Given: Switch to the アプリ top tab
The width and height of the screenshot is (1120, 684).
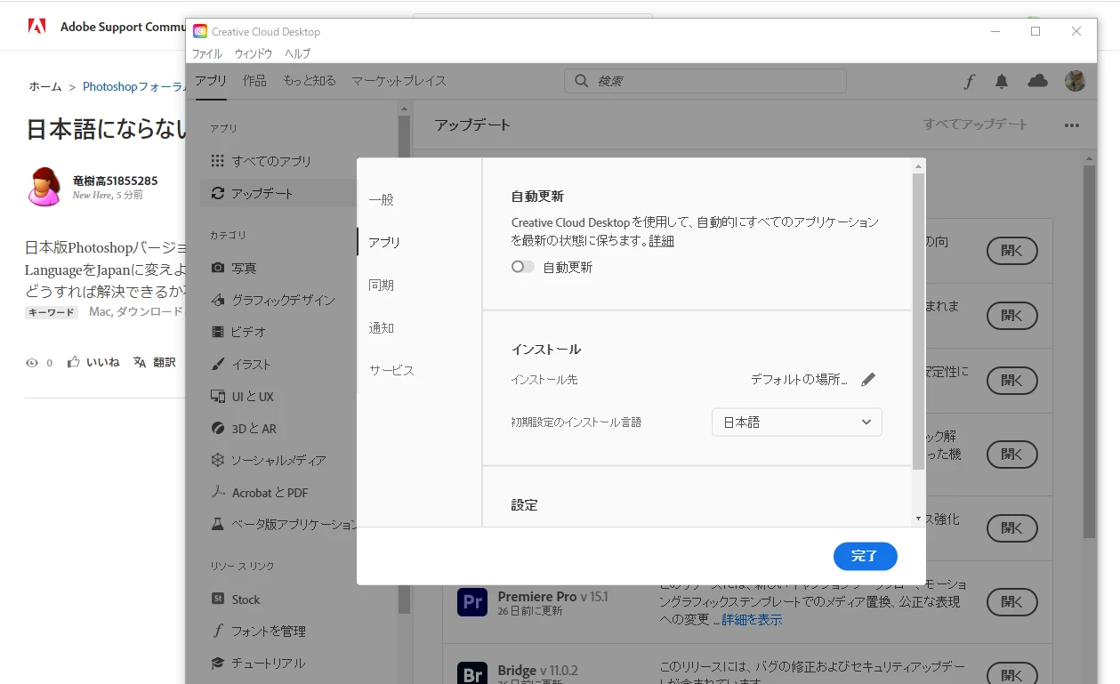Looking at the screenshot, I should point(212,81).
